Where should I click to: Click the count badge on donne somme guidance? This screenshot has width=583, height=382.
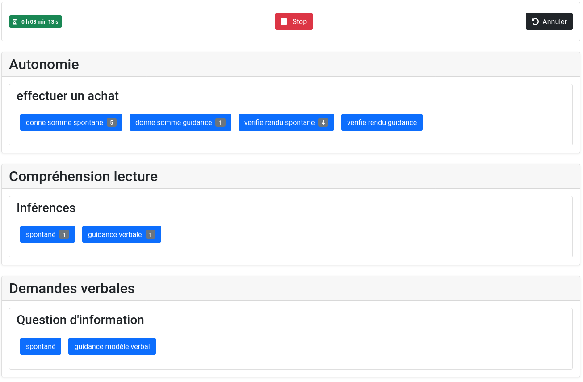(x=220, y=122)
